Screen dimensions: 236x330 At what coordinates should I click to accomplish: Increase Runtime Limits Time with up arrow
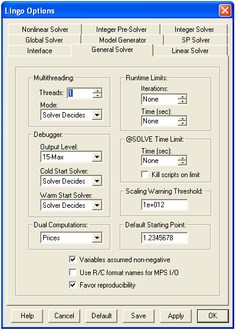tap(182, 119)
